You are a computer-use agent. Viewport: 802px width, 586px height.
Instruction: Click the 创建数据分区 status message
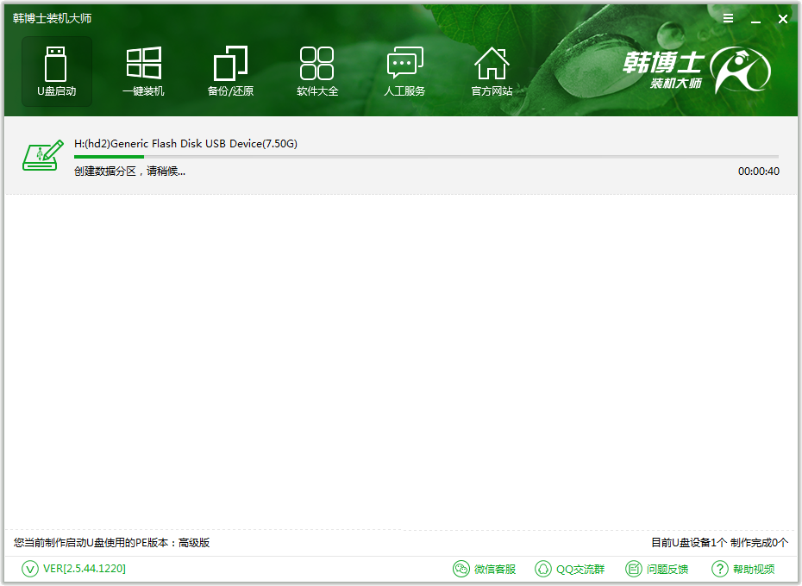[129, 171]
